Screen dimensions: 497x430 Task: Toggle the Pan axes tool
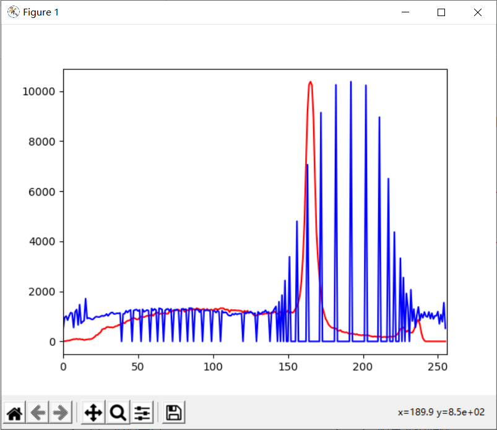tap(93, 412)
